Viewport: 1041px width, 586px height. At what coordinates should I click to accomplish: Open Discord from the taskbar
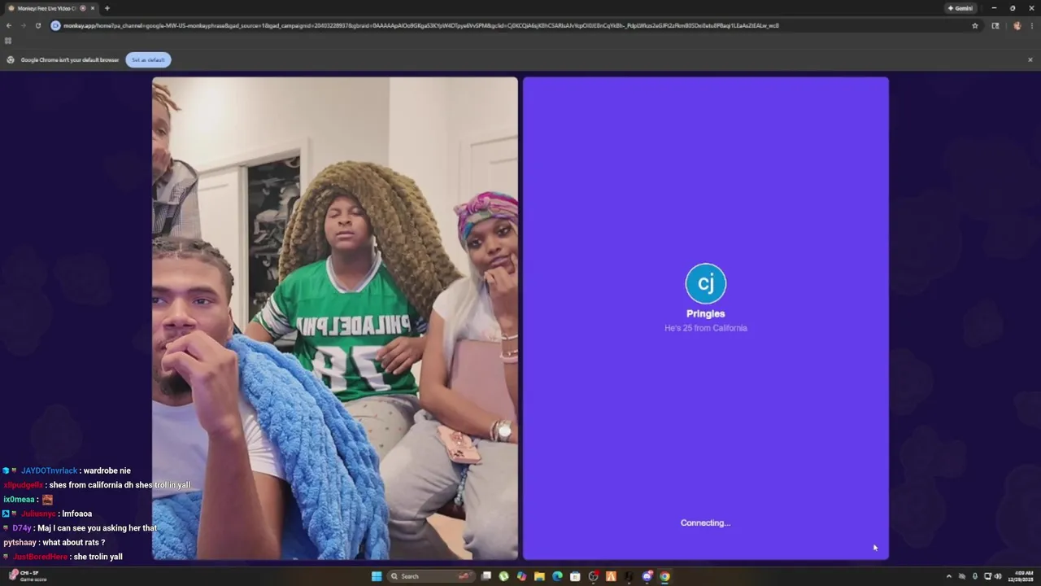[x=647, y=576]
